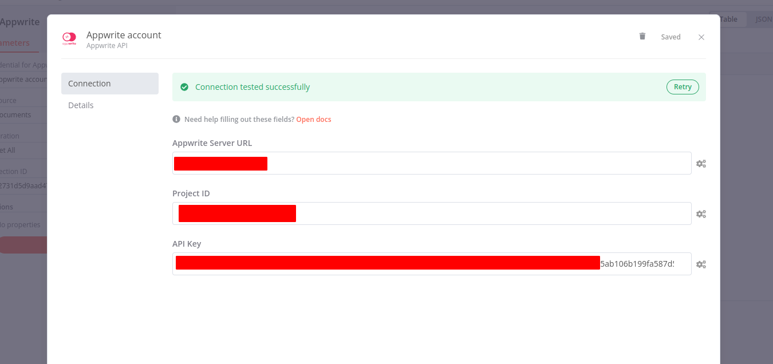Click into the Project ID input field
773x364 pixels.
coord(432,213)
